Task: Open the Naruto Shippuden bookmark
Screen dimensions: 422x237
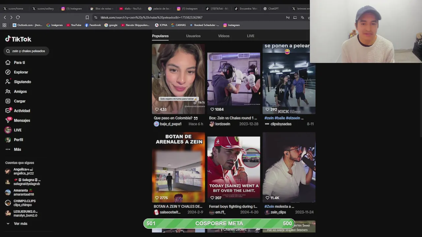Action: point(135,25)
